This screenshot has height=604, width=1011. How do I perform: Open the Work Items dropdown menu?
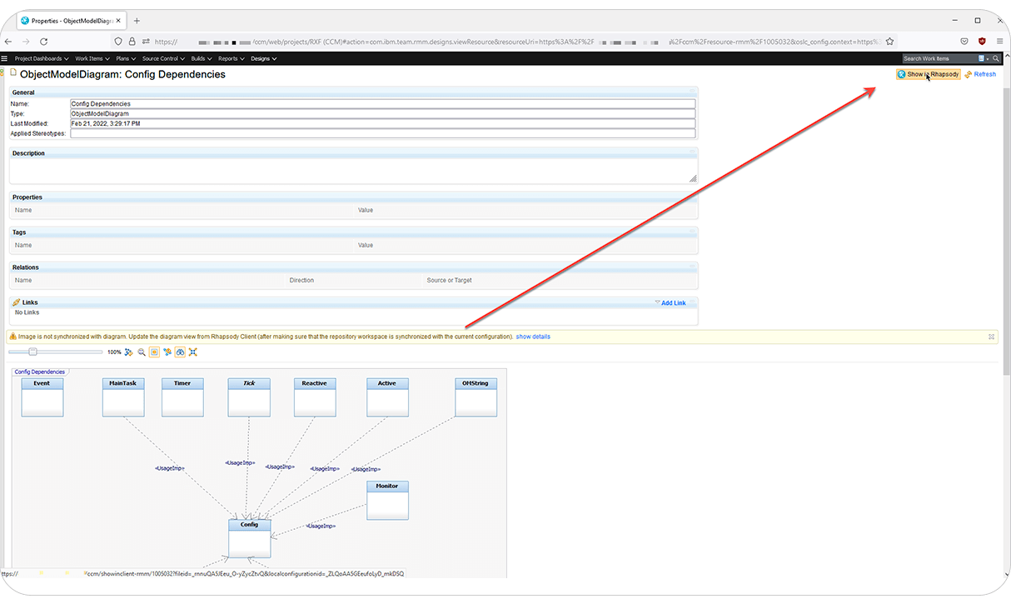[92, 58]
